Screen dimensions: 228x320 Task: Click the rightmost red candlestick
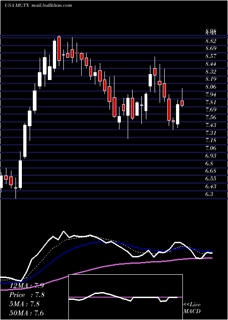182,103
